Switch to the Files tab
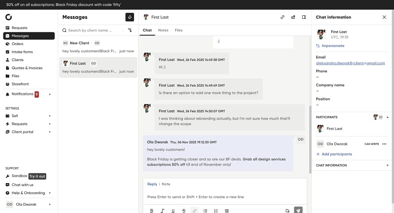The height and width of the screenshot is (213, 394). [x=179, y=30]
